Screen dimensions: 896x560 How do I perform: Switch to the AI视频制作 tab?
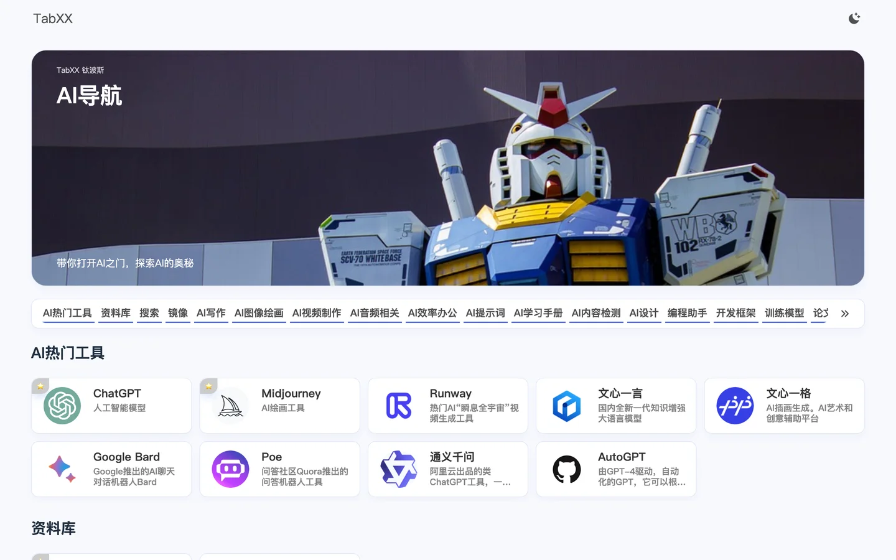(x=317, y=313)
